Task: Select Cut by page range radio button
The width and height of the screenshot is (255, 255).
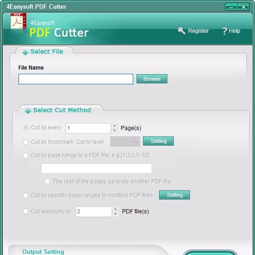Action: (x=25, y=155)
